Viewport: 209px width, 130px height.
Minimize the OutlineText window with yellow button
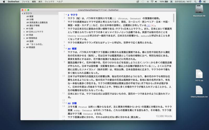pos(25,10)
